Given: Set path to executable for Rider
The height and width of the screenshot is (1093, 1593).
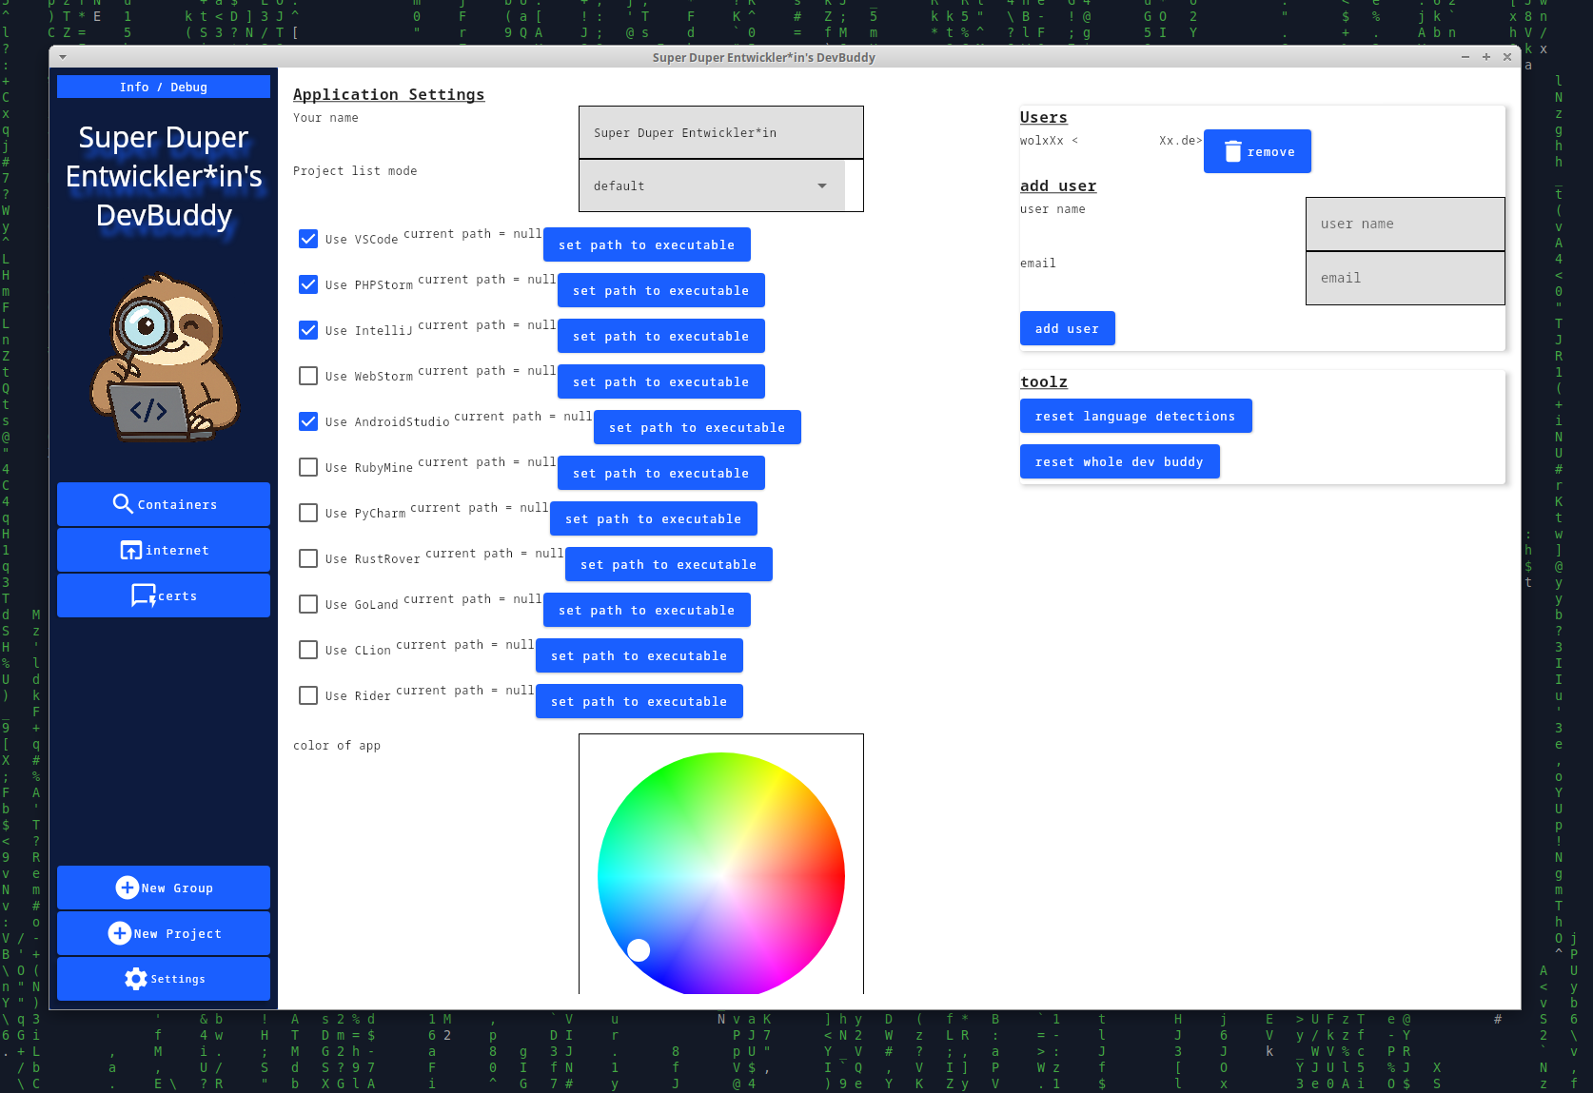Looking at the screenshot, I should click(639, 701).
